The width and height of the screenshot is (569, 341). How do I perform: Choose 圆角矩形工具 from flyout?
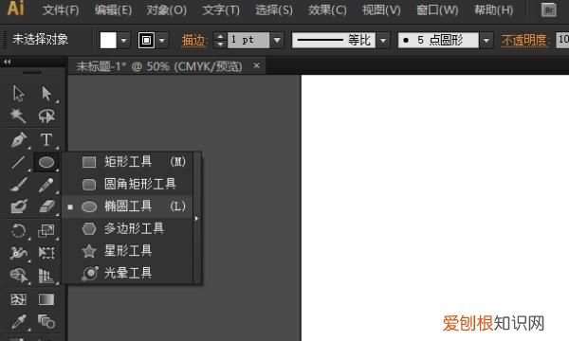click(128, 184)
